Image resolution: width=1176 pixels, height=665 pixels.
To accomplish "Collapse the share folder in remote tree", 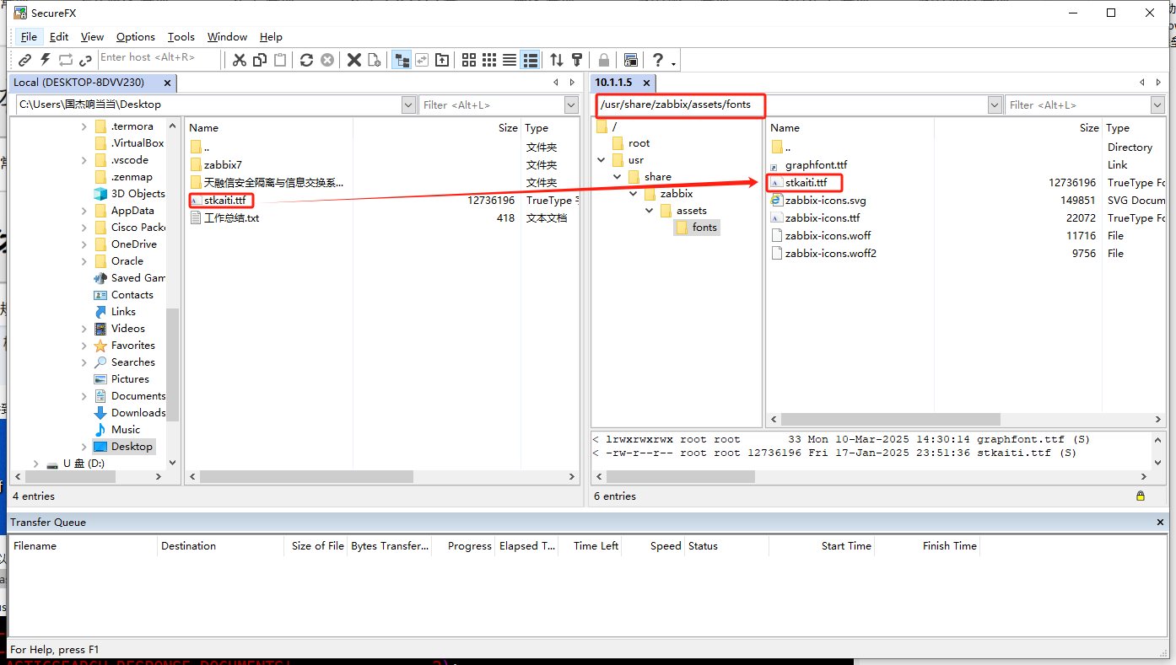I will click(x=618, y=177).
